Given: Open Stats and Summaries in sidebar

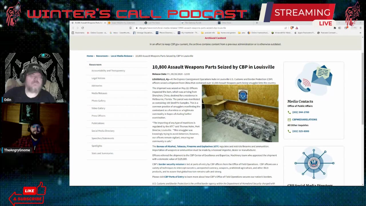Looking at the screenshot, I should coord(102,153).
